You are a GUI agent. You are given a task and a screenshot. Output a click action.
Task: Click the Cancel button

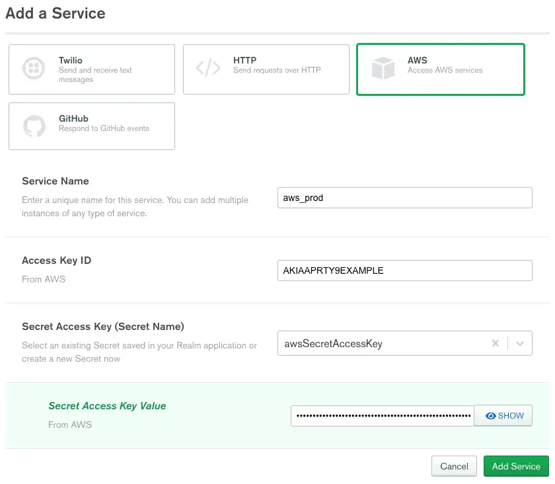pyautogui.click(x=454, y=465)
